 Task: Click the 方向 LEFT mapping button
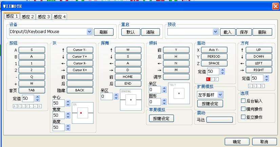[x=259, y=63]
